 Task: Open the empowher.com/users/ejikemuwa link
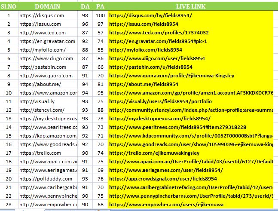coord(166,205)
